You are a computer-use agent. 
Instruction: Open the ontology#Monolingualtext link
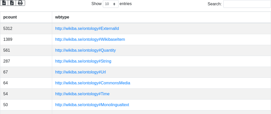pyautogui.click(x=92, y=105)
